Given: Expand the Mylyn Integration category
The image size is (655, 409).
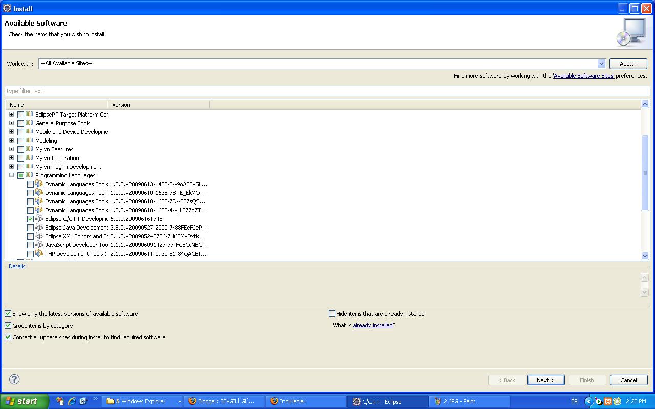Looking at the screenshot, I should coord(11,158).
